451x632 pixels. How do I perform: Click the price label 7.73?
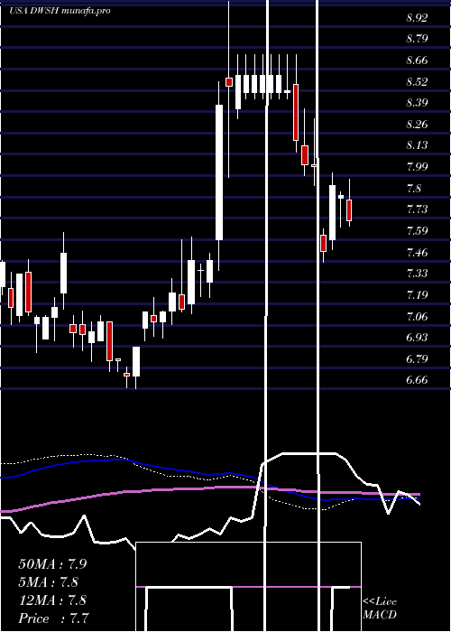pos(417,209)
